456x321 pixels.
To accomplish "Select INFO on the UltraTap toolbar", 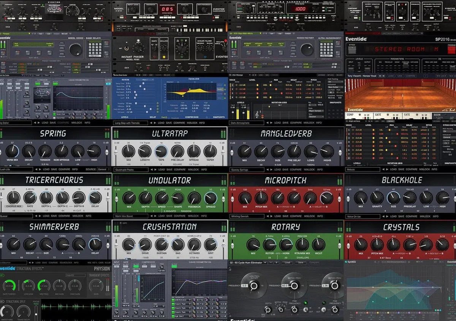I will pyautogui.click(x=204, y=170).
